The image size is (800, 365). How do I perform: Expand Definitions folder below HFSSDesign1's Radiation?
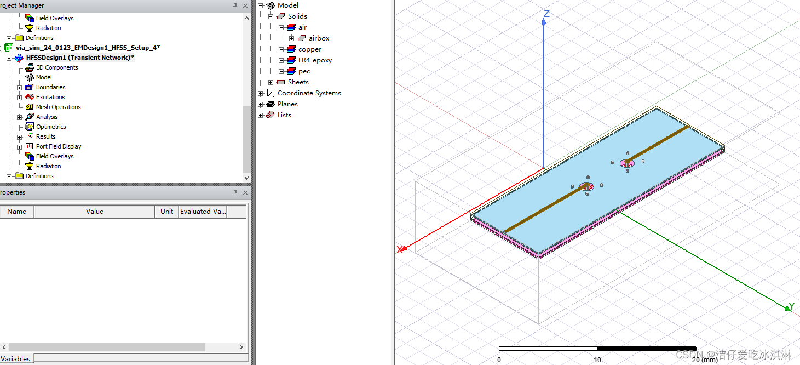[x=9, y=176]
